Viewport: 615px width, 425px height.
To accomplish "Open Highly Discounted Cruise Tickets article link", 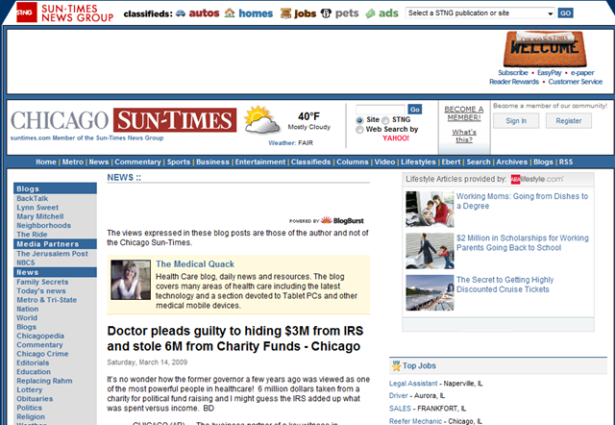I will [504, 285].
